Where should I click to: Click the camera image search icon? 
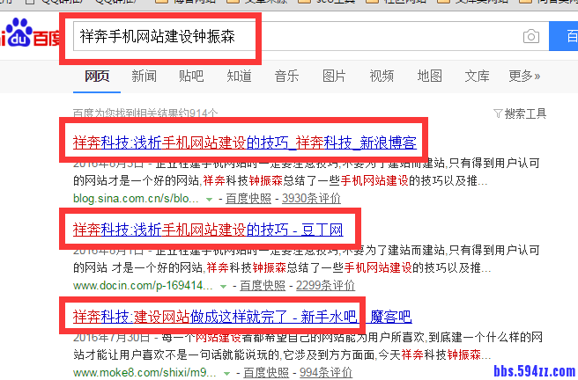pos(530,36)
